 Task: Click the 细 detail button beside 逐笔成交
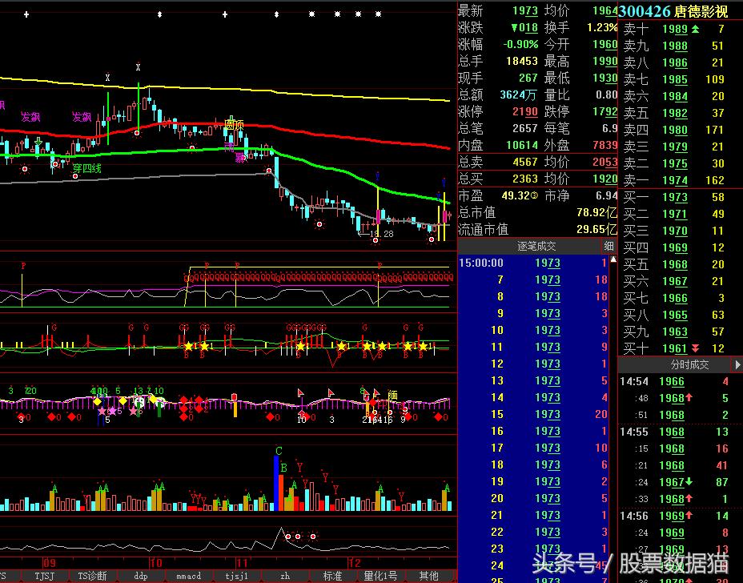pos(608,247)
